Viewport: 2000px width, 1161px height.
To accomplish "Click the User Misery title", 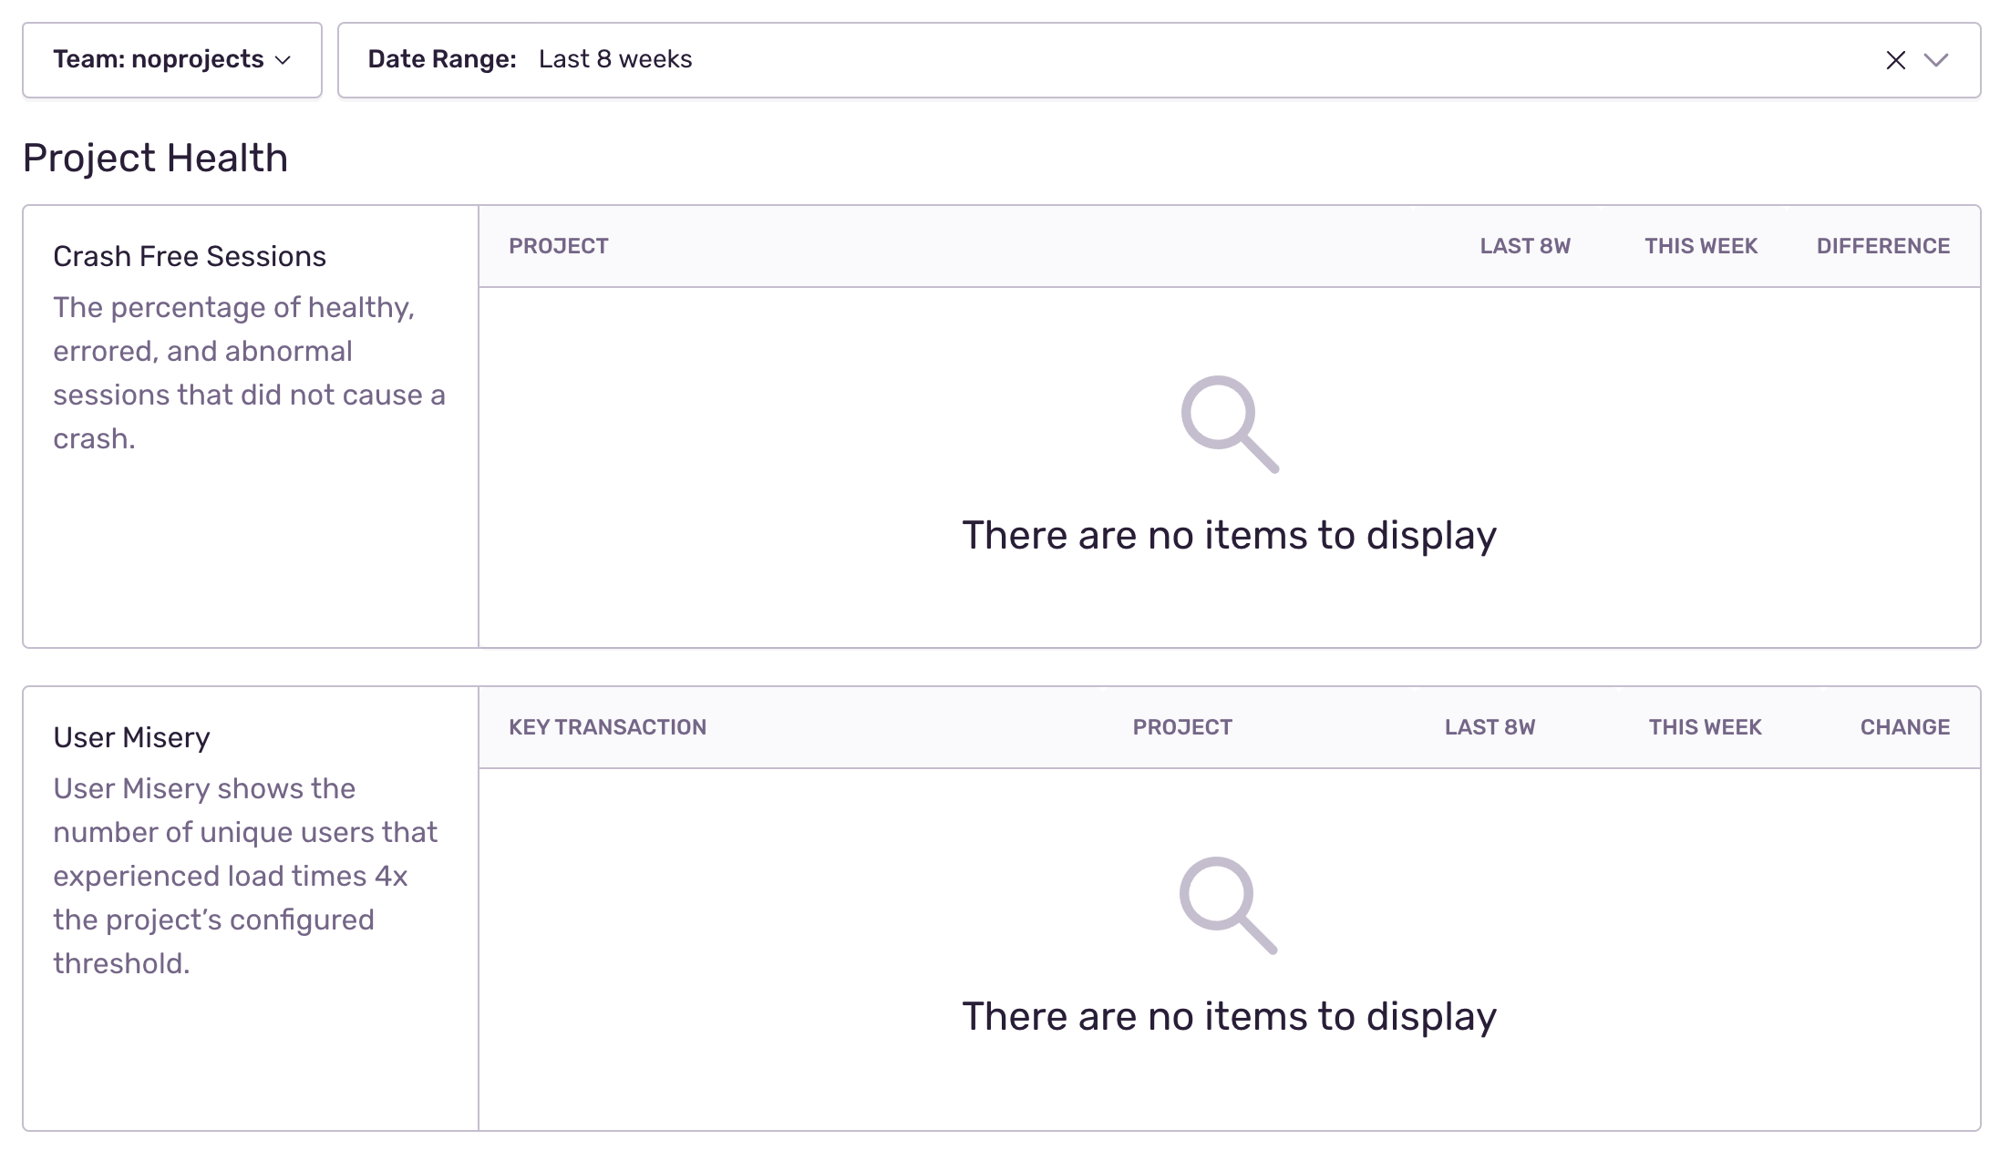I will (131, 737).
